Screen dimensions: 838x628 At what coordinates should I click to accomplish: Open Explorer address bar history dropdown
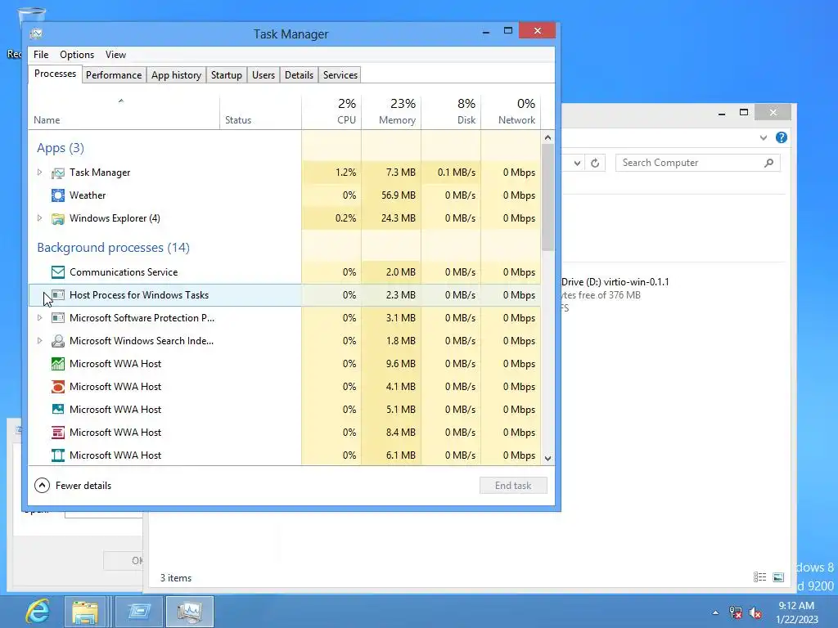(577, 163)
